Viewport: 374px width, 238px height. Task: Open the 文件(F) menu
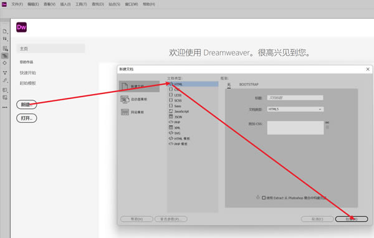coord(17,4)
